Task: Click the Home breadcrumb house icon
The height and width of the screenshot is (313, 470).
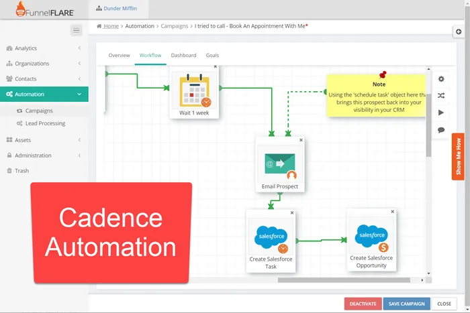Action: tap(99, 26)
